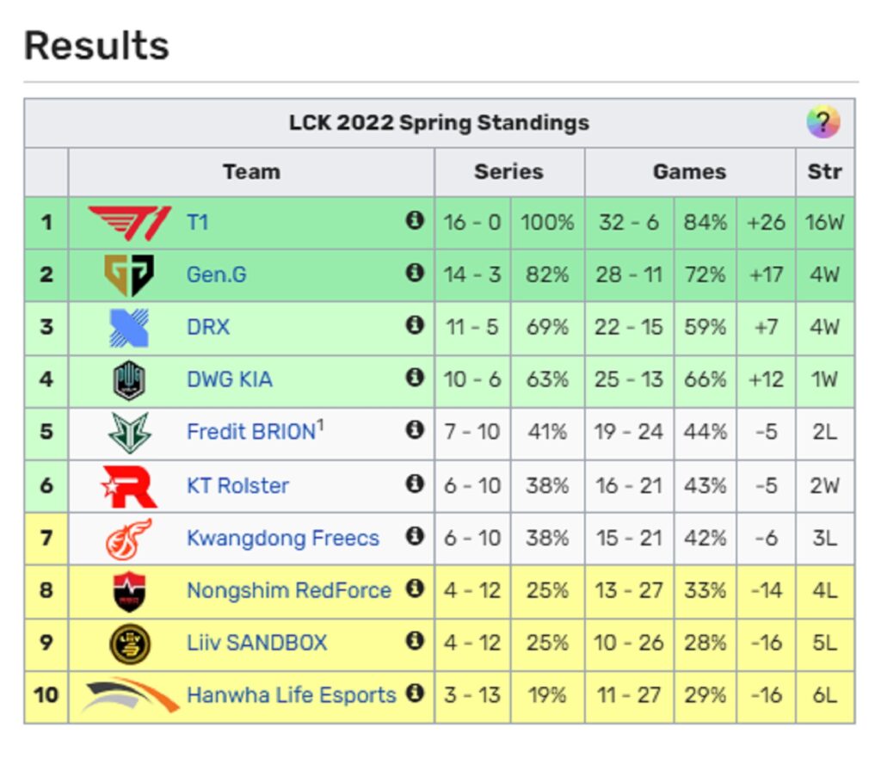
Task: Click the footnote 1 next to Fredit BRION
Action: pos(321,425)
